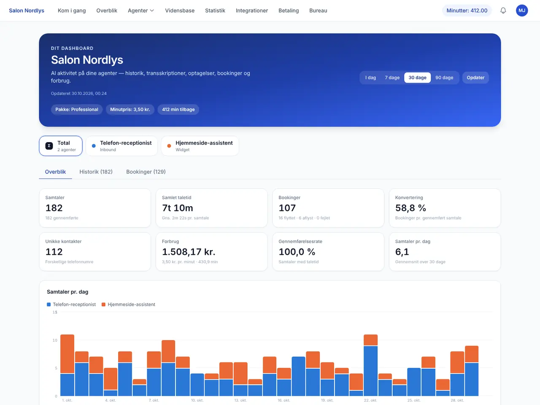Screen dimensions: 540x405
Task: Expand the Agenter dropdown menu
Action: point(141,11)
